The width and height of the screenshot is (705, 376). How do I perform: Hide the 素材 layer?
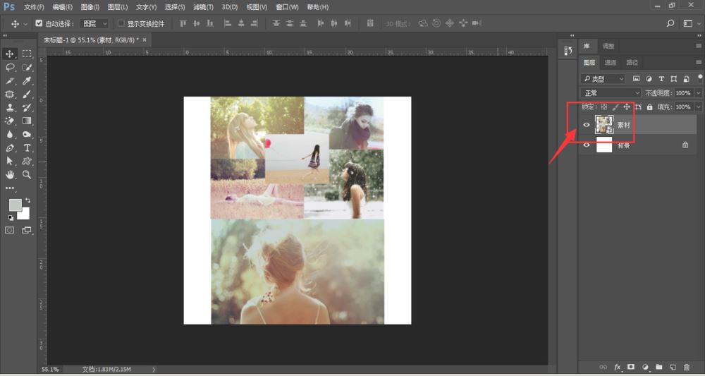(587, 125)
